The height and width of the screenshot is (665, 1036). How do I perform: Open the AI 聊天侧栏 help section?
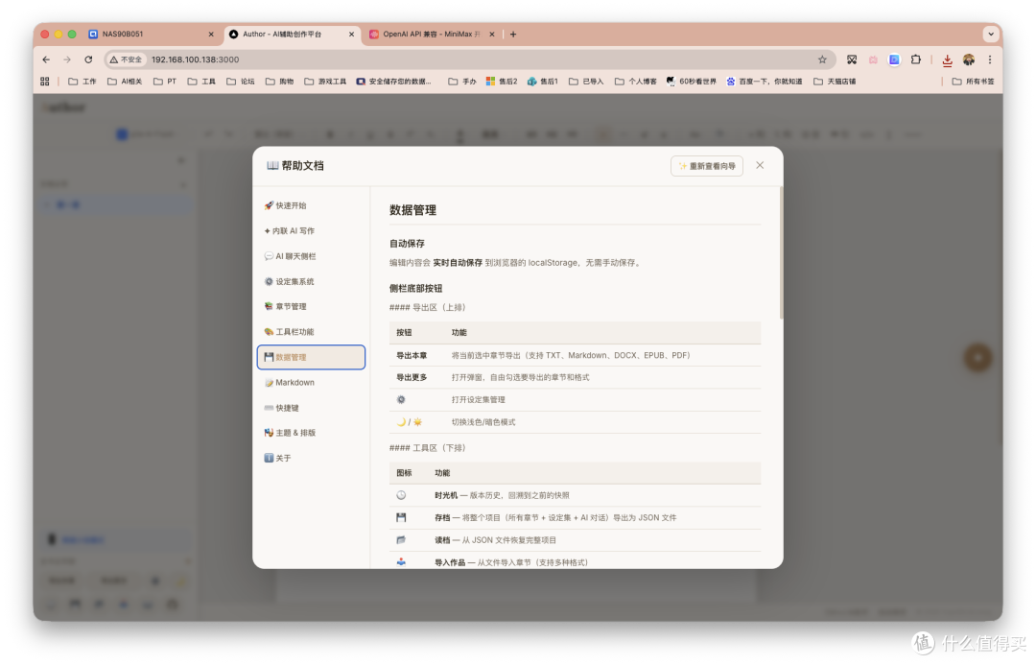(x=311, y=256)
